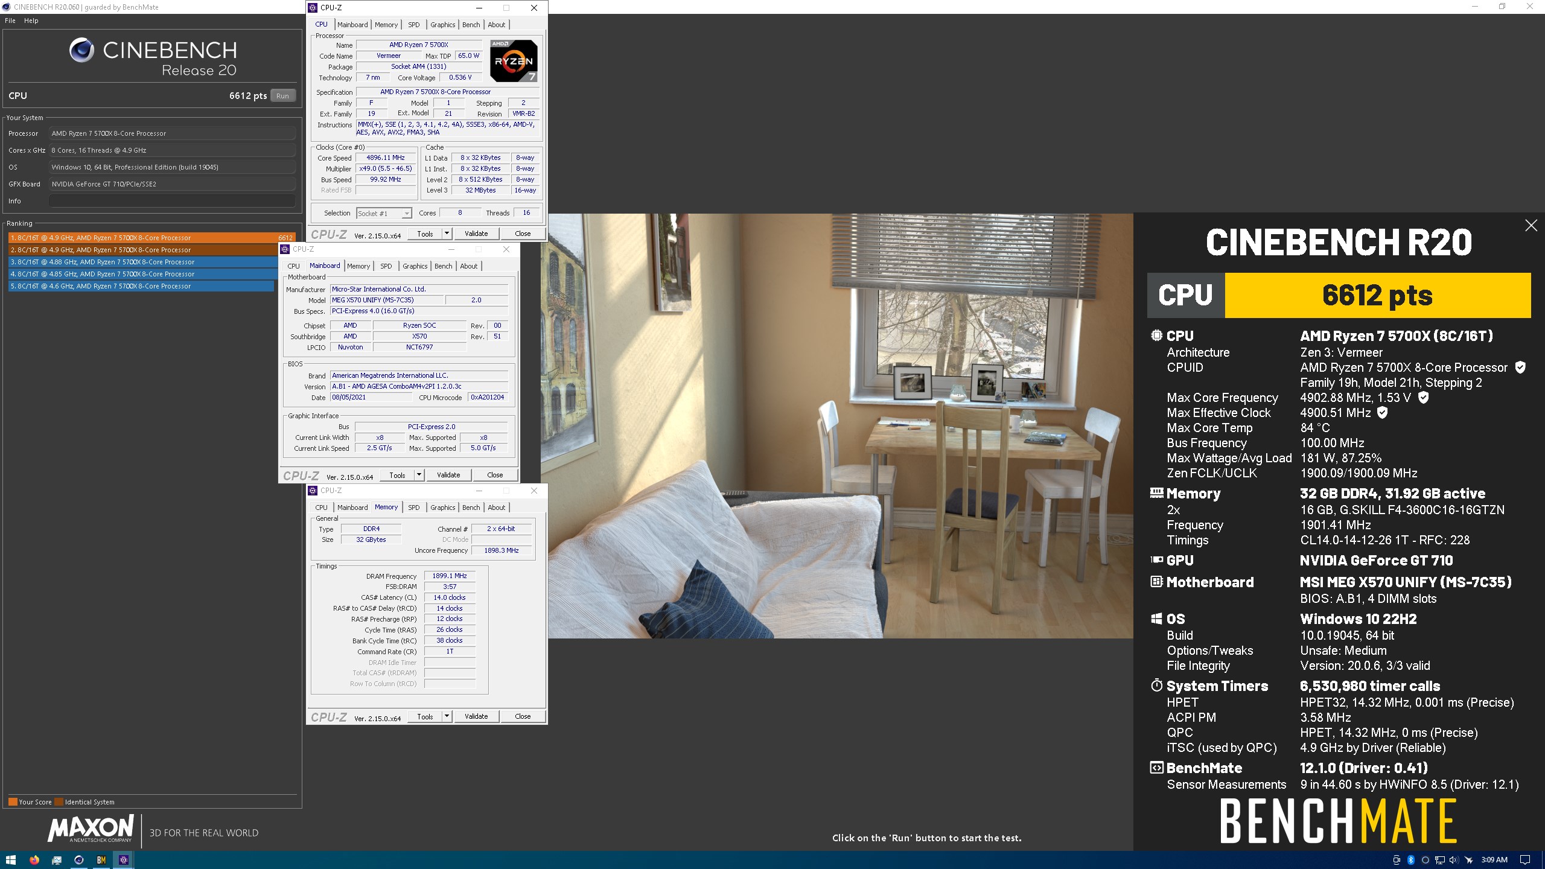Image resolution: width=1545 pixels, height=869 pixels.
Task: Click the DRAM Frequency value 1899.1 MHz
Action: [x=450, y=576]
